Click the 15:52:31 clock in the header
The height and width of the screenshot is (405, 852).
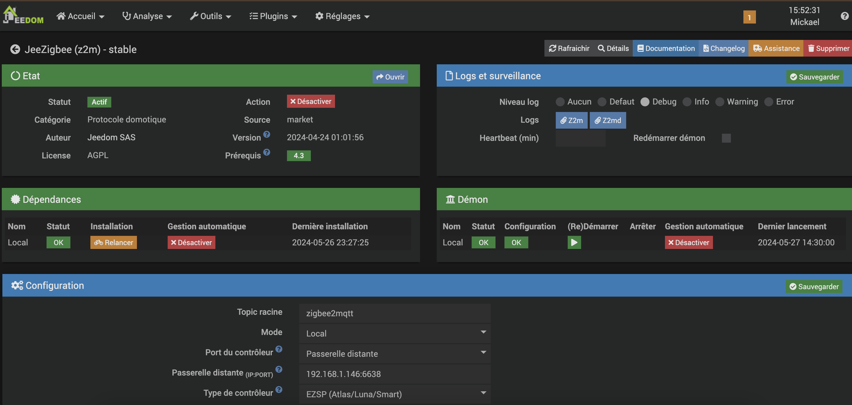(x=804, y=10)
